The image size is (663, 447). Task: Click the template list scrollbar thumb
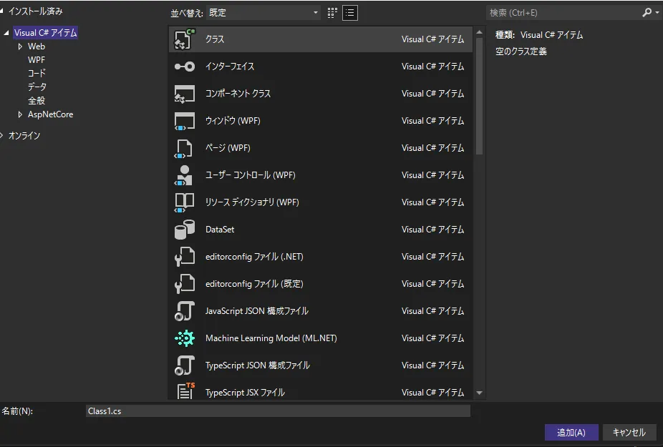point(479,97)
